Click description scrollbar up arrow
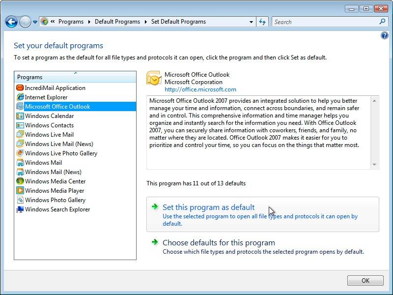Image resolution: width=393 pixels, height=295 pixels. point(374,101)
